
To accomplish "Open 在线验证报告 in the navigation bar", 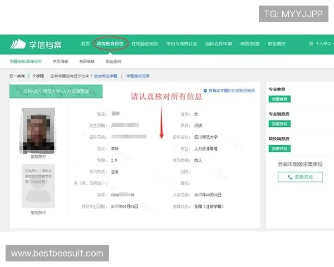I will 145,43.
